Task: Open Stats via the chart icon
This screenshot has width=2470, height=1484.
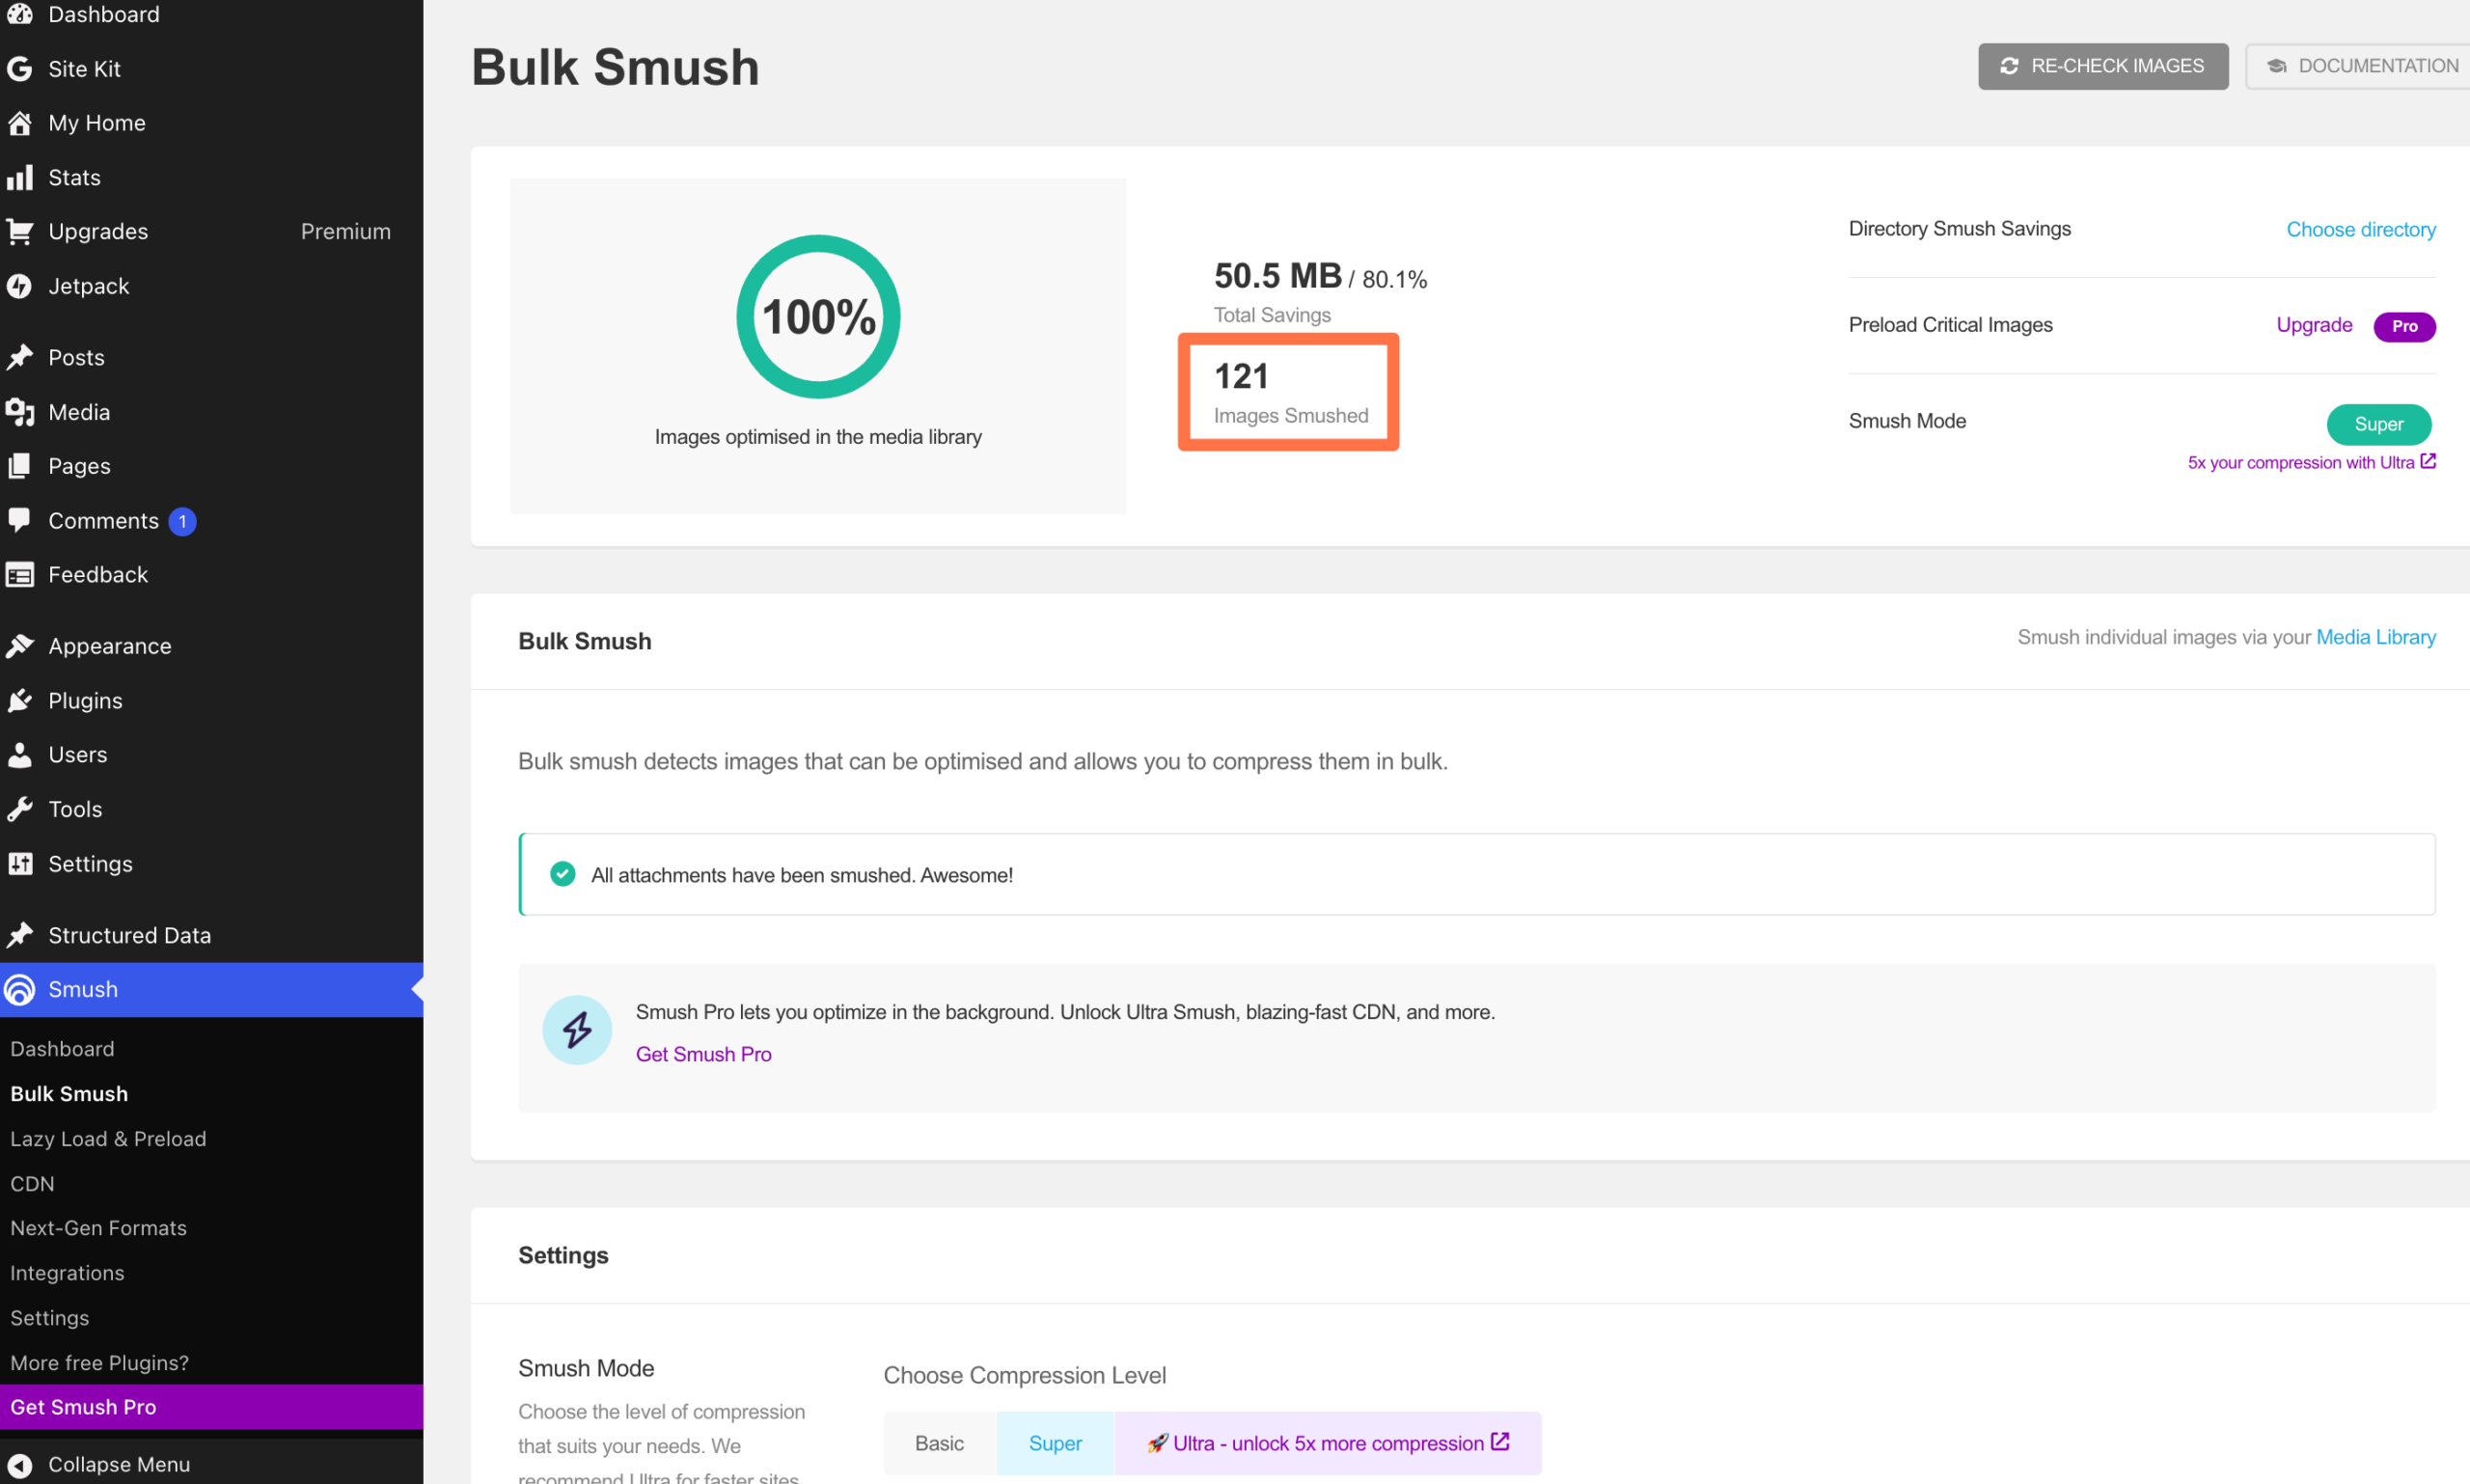Action: (21, 177)
